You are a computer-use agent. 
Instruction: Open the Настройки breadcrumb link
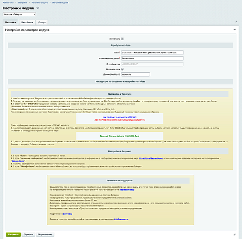[x=23, y=2]
